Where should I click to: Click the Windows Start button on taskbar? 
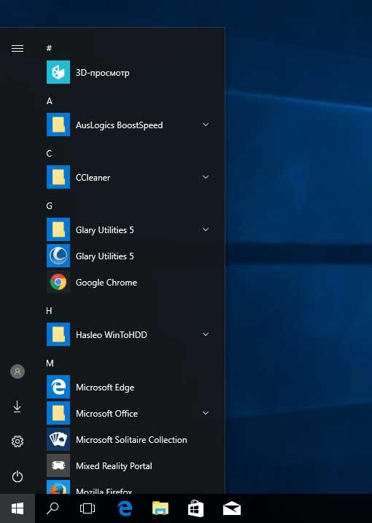click(18, 508)
